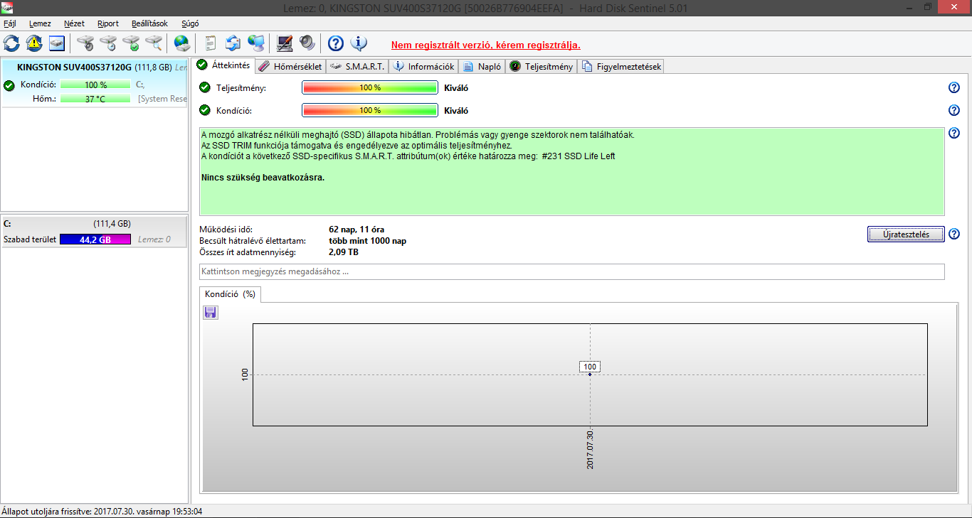This screenshot has width=972, height=518.
Task: Open the Nézet menu
Action: pos(74,23)
